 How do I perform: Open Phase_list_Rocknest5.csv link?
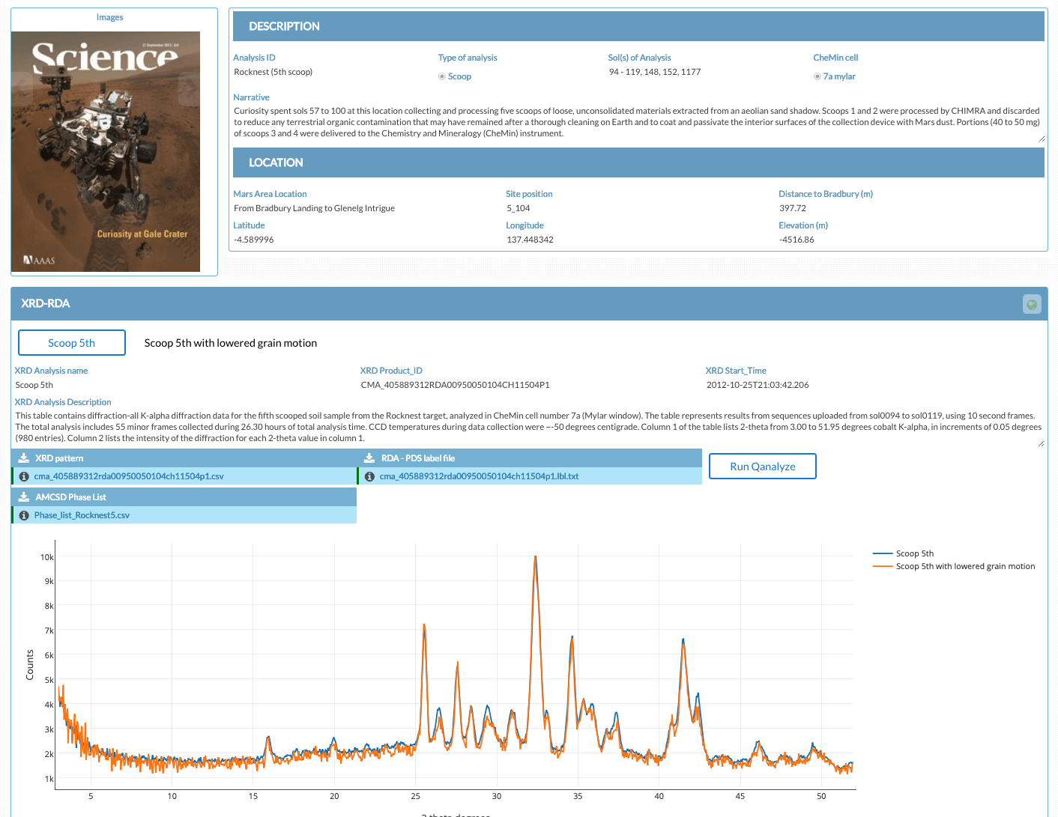click(x=82, y=515)
